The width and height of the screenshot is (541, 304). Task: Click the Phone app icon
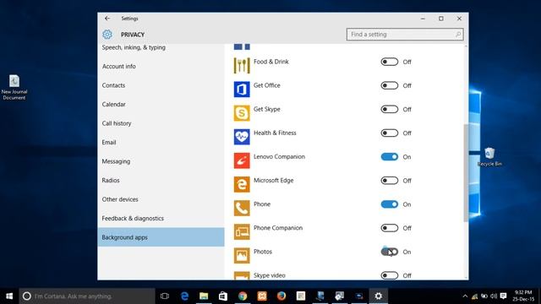(x=242, y=208)
